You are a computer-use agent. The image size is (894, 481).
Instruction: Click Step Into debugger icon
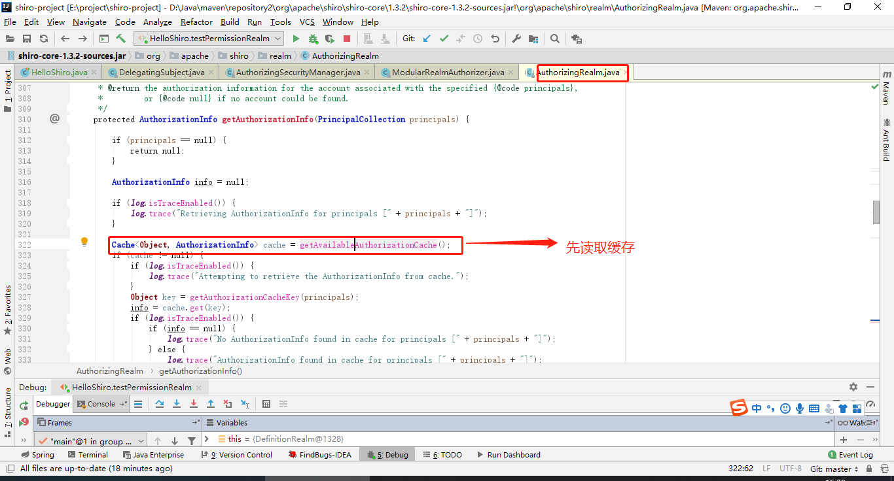tap(177, 404)
